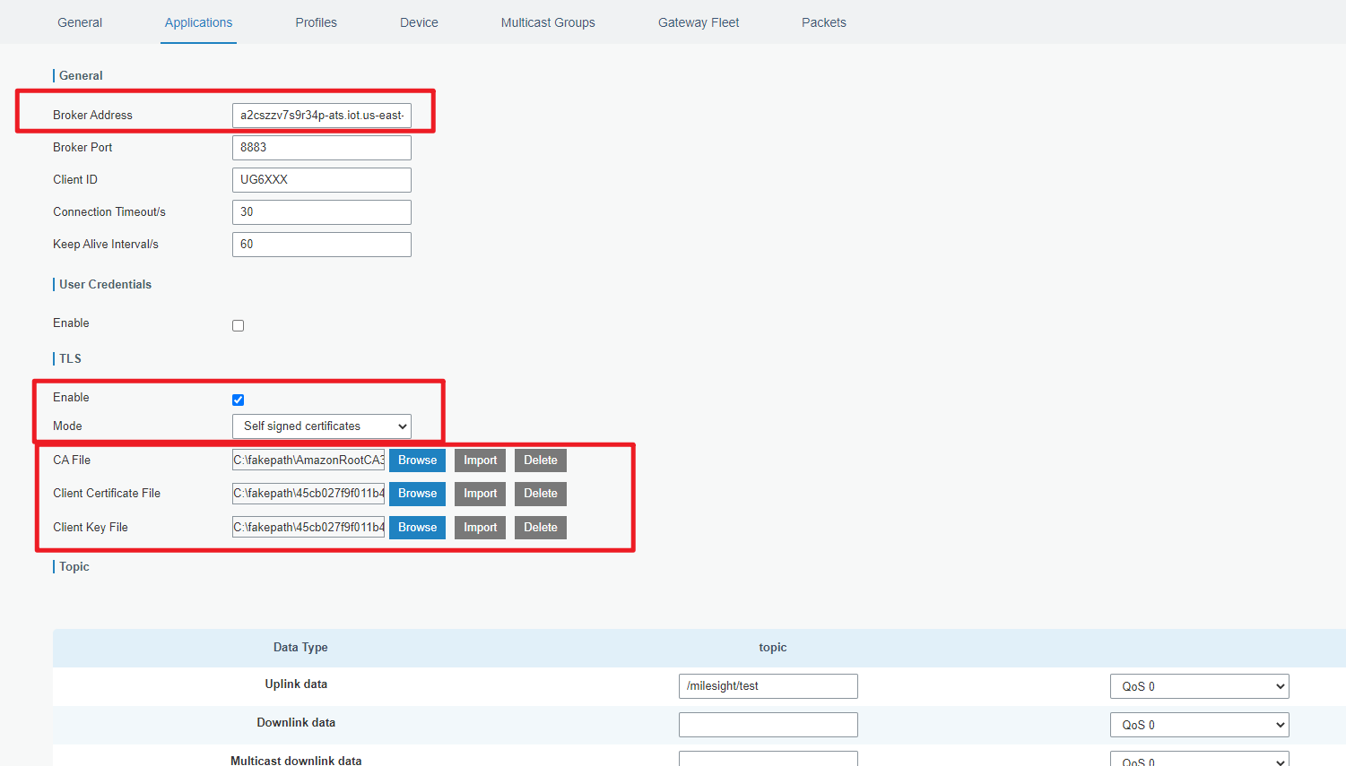The image size is (1346, 766).
Task: Click the Keep Alive Interval field
Action: coord(321,244)
